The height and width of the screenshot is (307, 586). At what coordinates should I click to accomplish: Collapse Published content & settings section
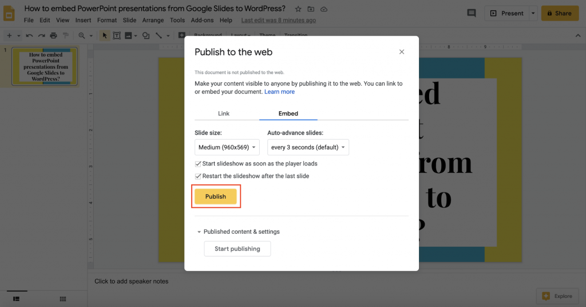[x=199, y=232]
